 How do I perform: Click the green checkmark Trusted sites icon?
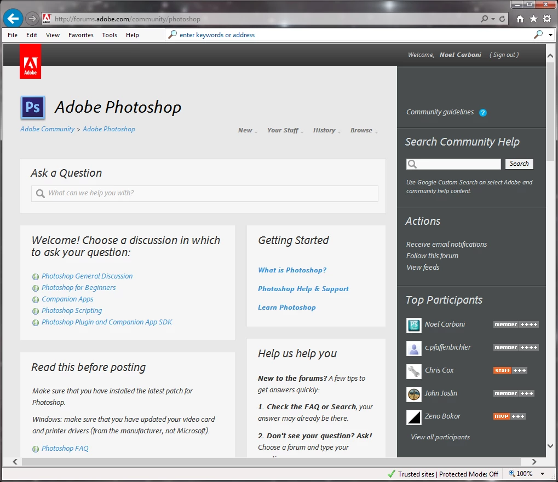click(x=392, y=474)
